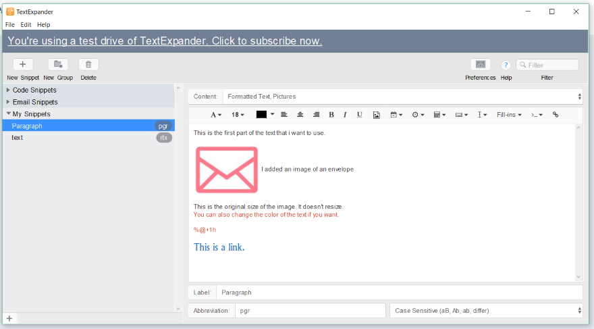The height and width of the screenshot is (329, 594).
Task: Click the TextExpander app title icon
Action: coord(10,11)
